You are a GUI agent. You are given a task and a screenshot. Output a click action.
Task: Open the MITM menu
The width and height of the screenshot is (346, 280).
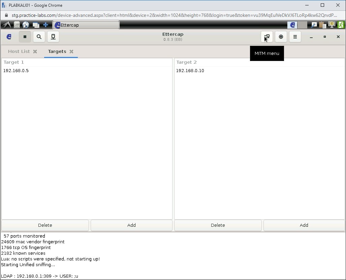point(267,37)
